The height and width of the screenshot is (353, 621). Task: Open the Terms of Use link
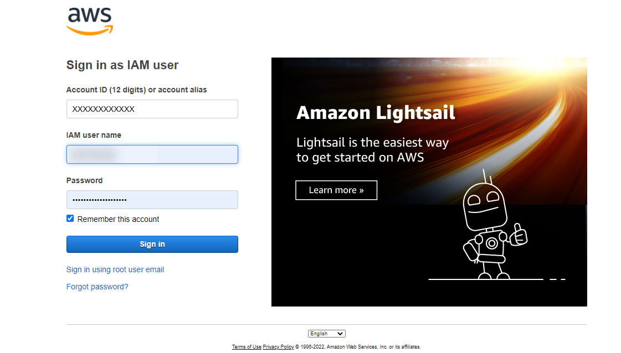pos(247,346)
